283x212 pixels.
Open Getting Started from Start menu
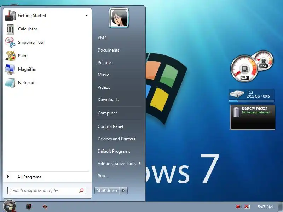pyautogui.click(x=47, y=16)
